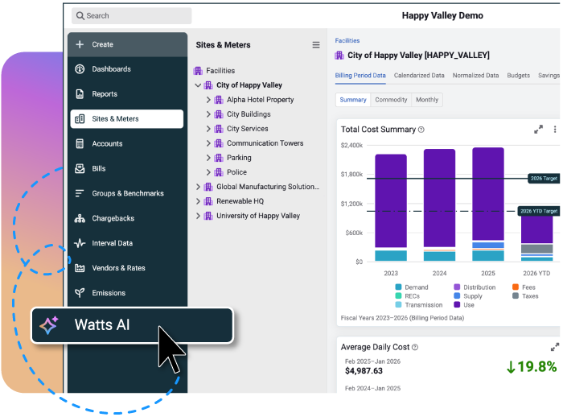Click the search magnifier icon

pos(80,16)
